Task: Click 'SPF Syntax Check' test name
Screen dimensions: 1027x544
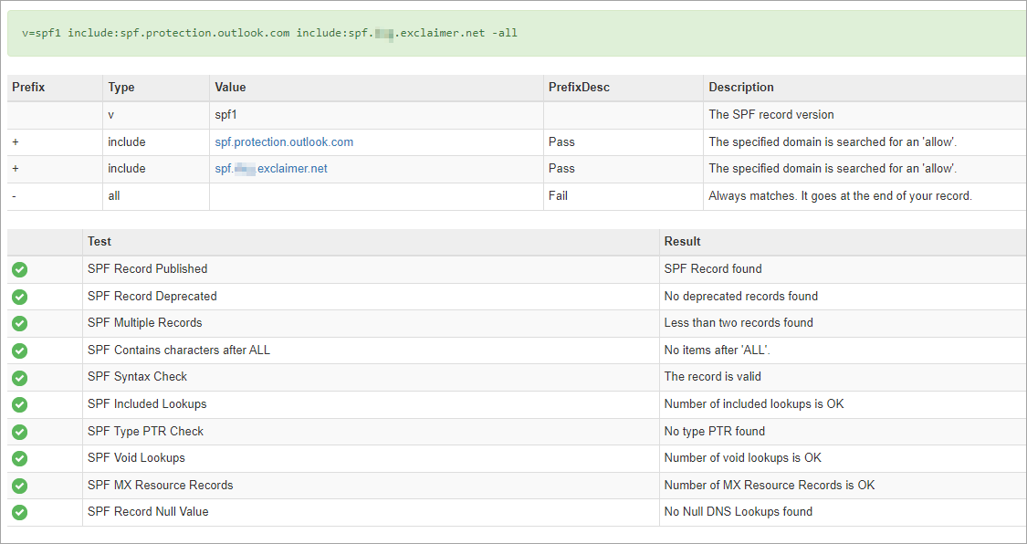Action: [x=138, y=377]
